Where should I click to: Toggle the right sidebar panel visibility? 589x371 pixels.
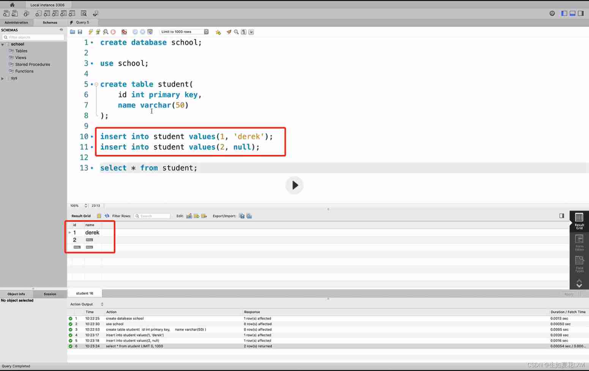point(581,13)
